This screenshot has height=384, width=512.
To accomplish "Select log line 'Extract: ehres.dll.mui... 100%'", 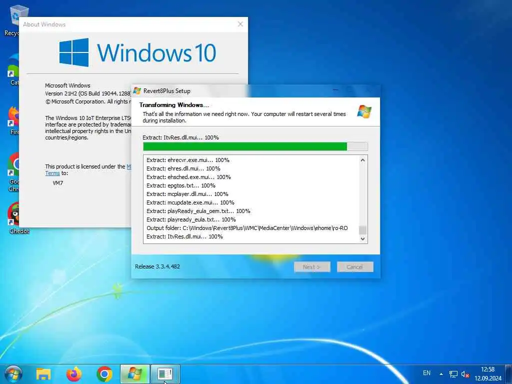I will 183,168.
